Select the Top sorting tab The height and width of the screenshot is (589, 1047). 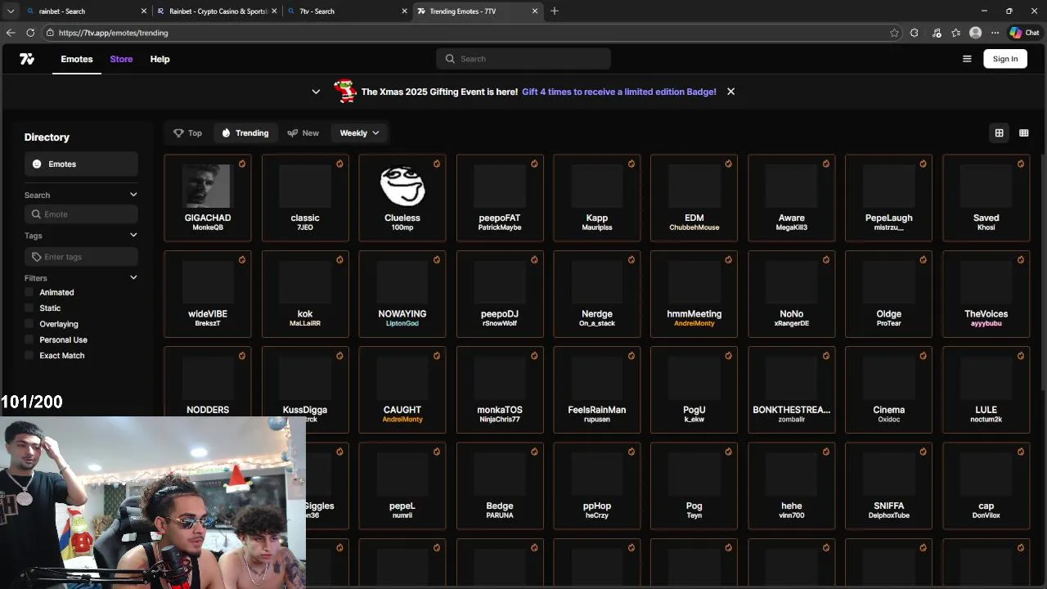[187, 133]
